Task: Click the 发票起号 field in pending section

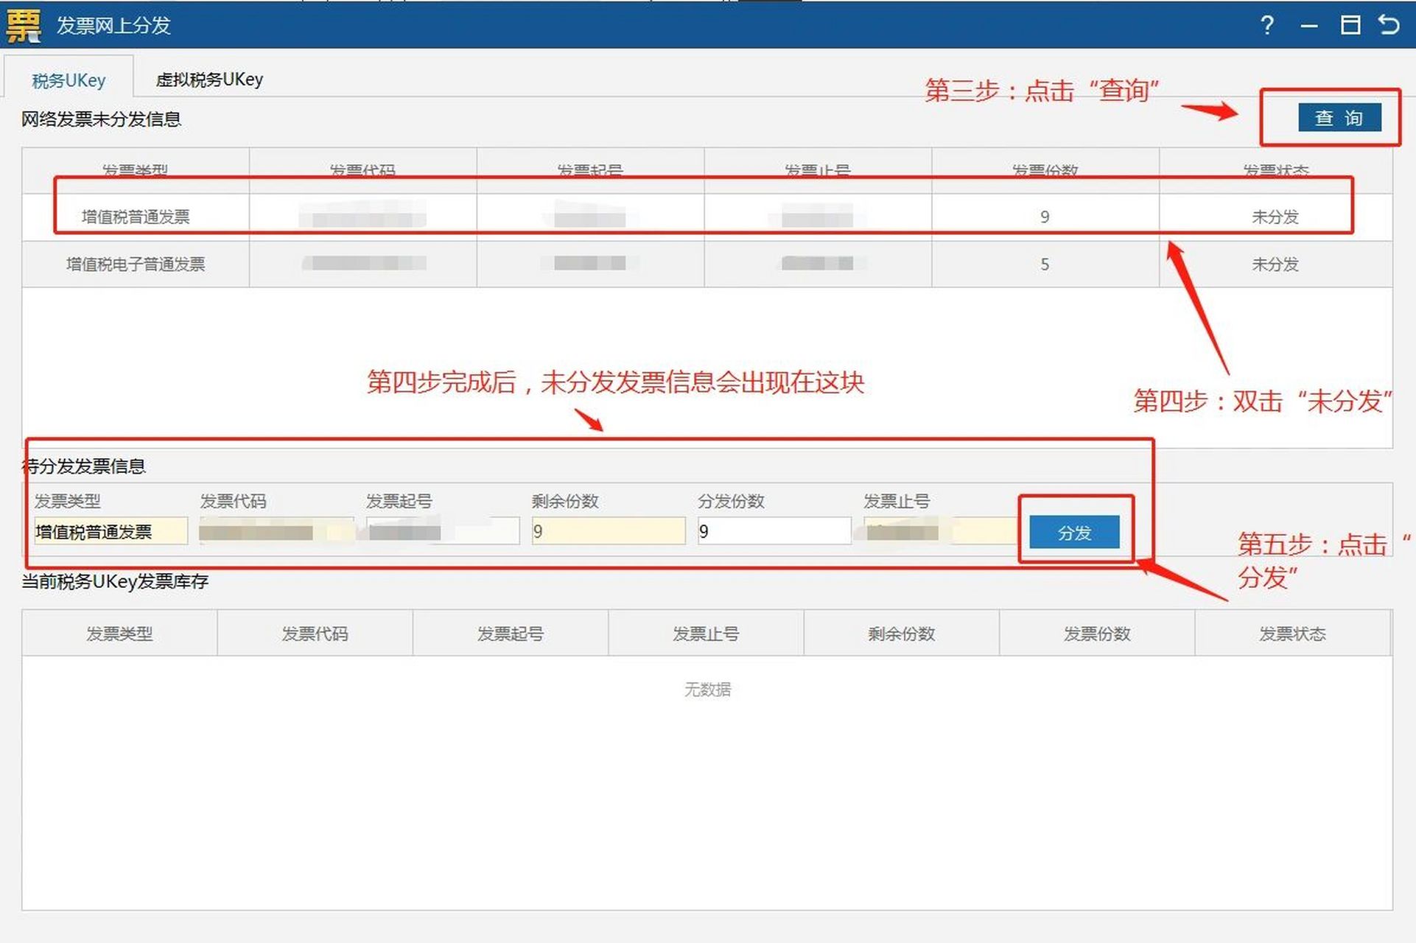Action: 442,531
